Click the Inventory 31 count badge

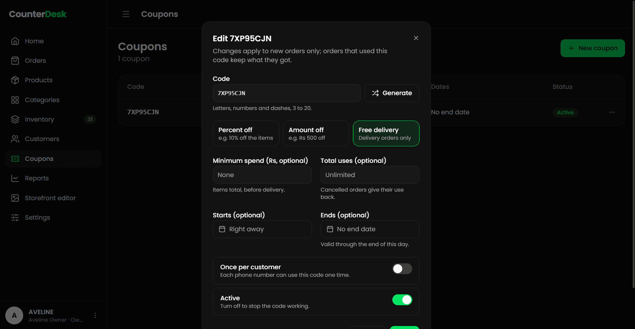[90, 119]
